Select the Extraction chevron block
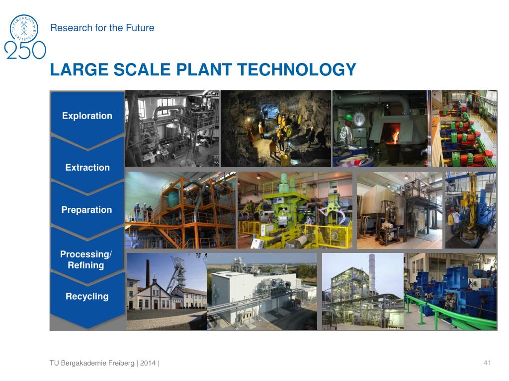Image resolution: width=509 pixels, height=381 pixels. coord(87,167)
